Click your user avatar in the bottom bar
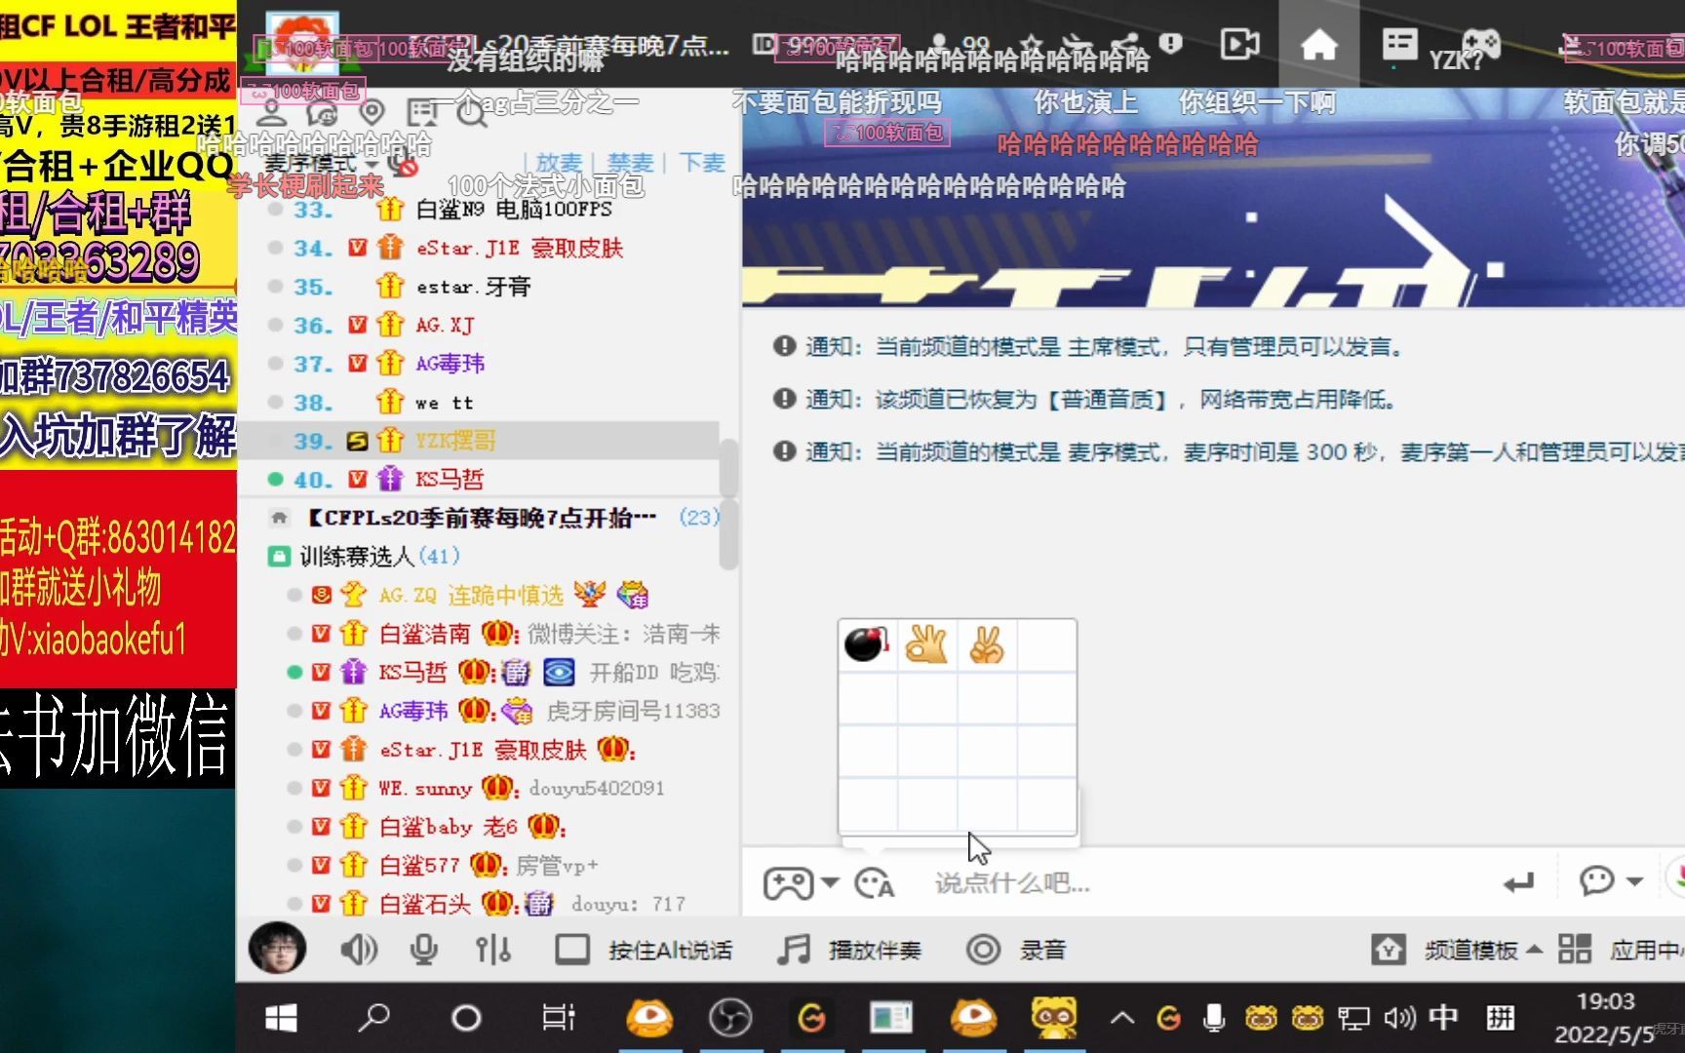 tap(278, 949)
